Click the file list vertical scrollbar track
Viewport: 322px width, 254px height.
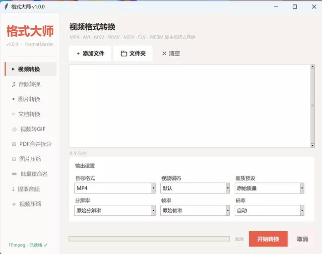313,106
